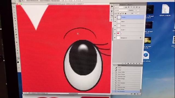Create a new layer icon
The width and height of the screenshot is (175, 98).
point(136,63)
